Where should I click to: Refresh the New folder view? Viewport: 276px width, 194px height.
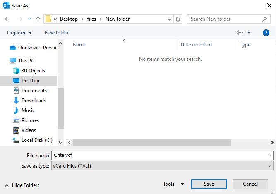pyautogui.click(x=178, y=19)
